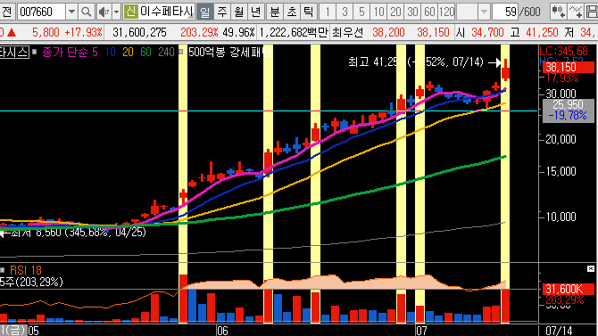Click the line chart tool icon
Viewport: 598px width, 336px height.
pyautogui.click(x=575, y=12)
